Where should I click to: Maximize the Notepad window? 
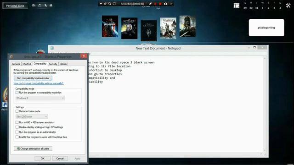coord(254,48)
